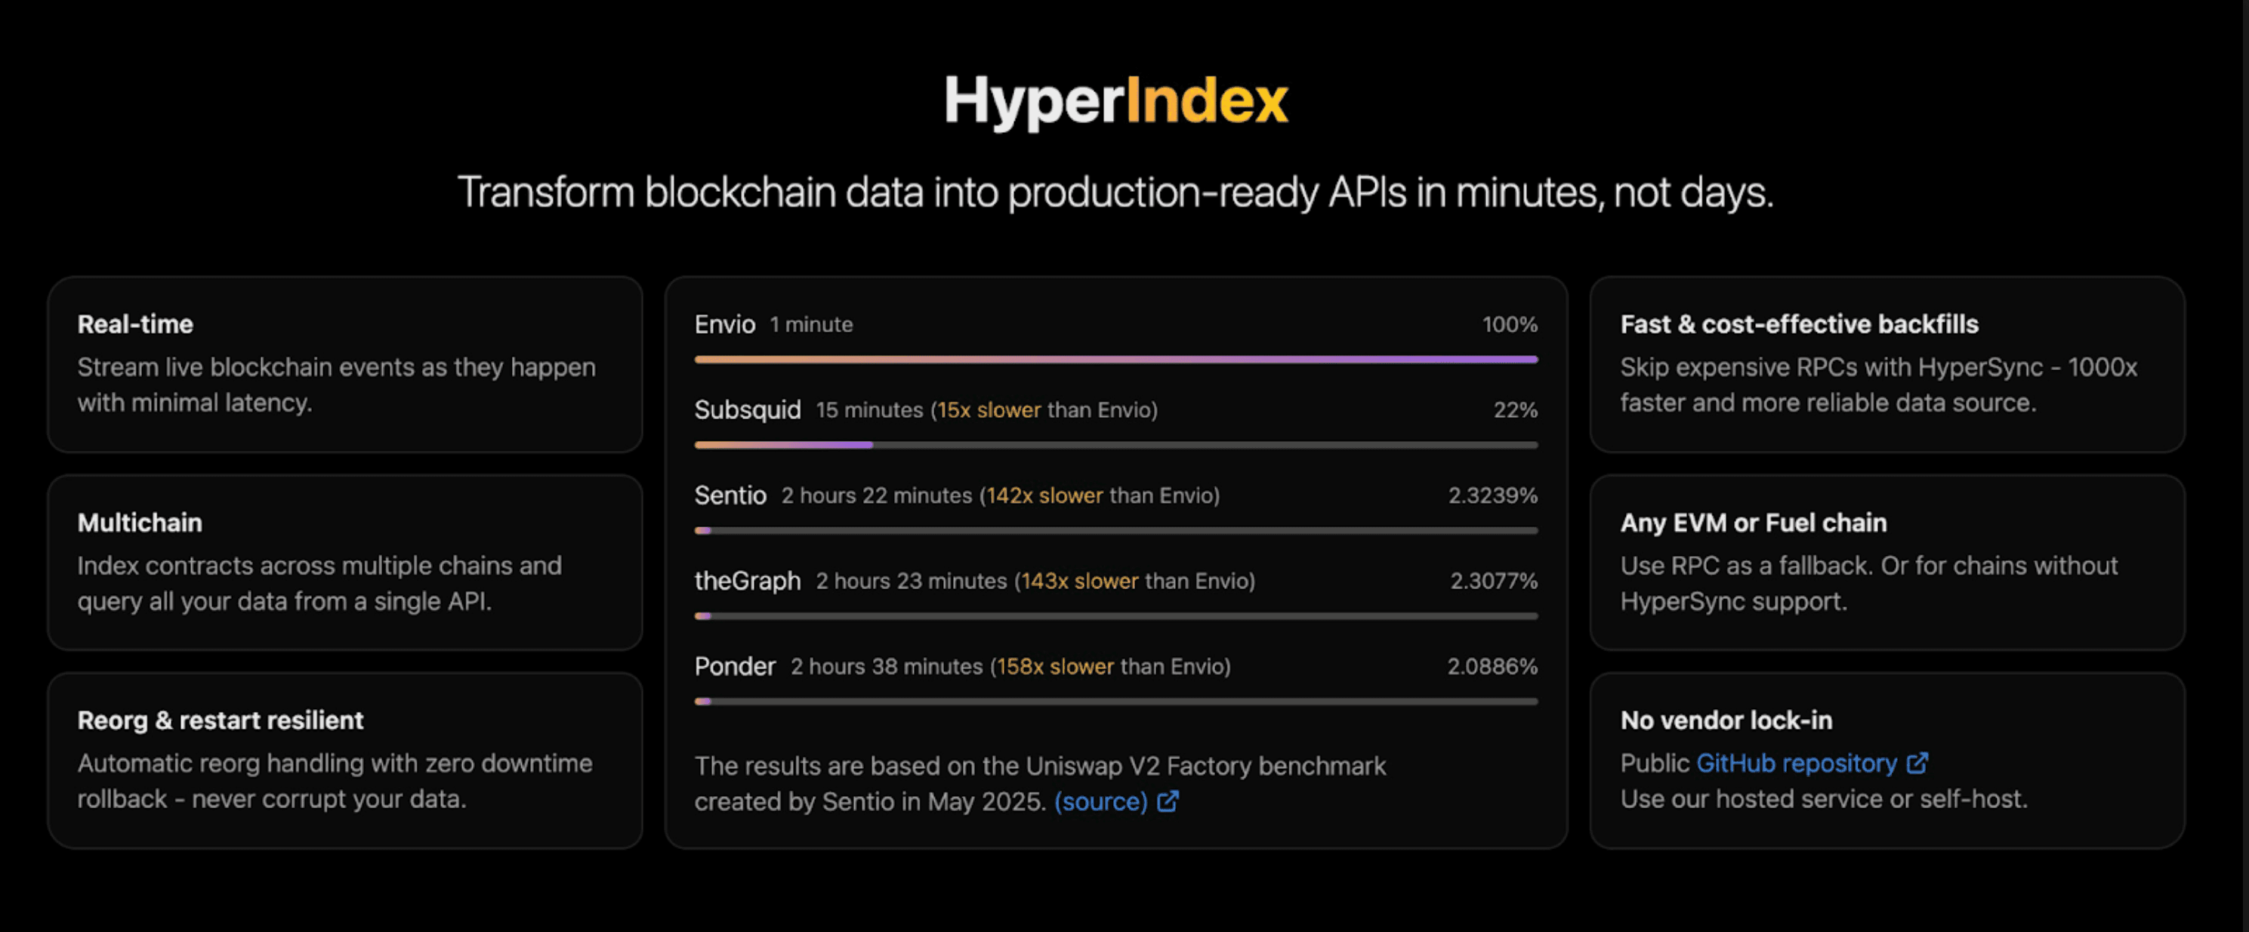The image size is (2249, 932).
Task: Click the theGraph benchmark progress bar
Action: coord(1115,616)
